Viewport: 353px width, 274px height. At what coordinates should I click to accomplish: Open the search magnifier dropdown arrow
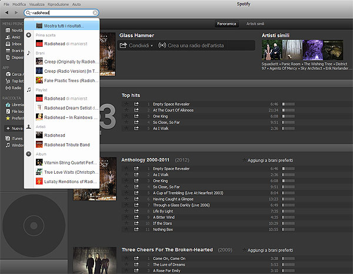tap(29, 12)
